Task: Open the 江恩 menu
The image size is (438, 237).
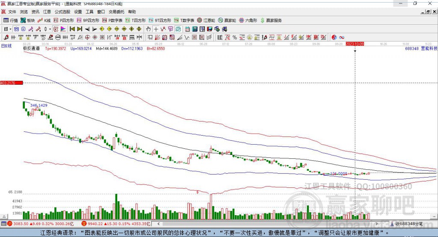Action: pyautogui.click(x=47, y=12)
